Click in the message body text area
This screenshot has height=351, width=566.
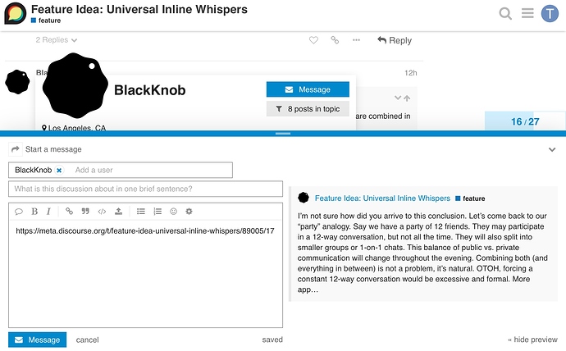(x=145, y=273)
